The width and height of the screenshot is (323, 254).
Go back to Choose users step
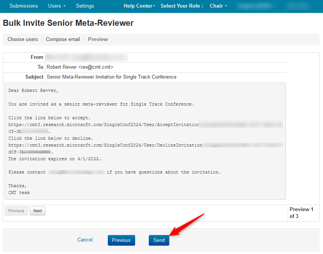pos(23,39)
